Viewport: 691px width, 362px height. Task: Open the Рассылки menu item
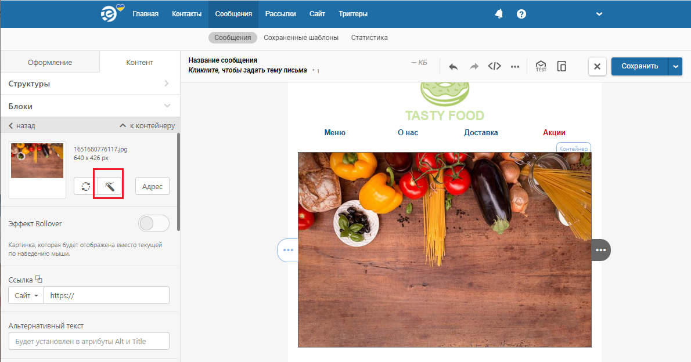pos(280,14)
